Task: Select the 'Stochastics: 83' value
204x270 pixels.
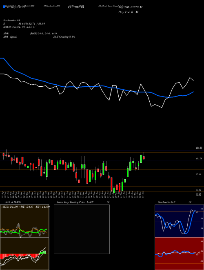Action: tap(12, 20)
